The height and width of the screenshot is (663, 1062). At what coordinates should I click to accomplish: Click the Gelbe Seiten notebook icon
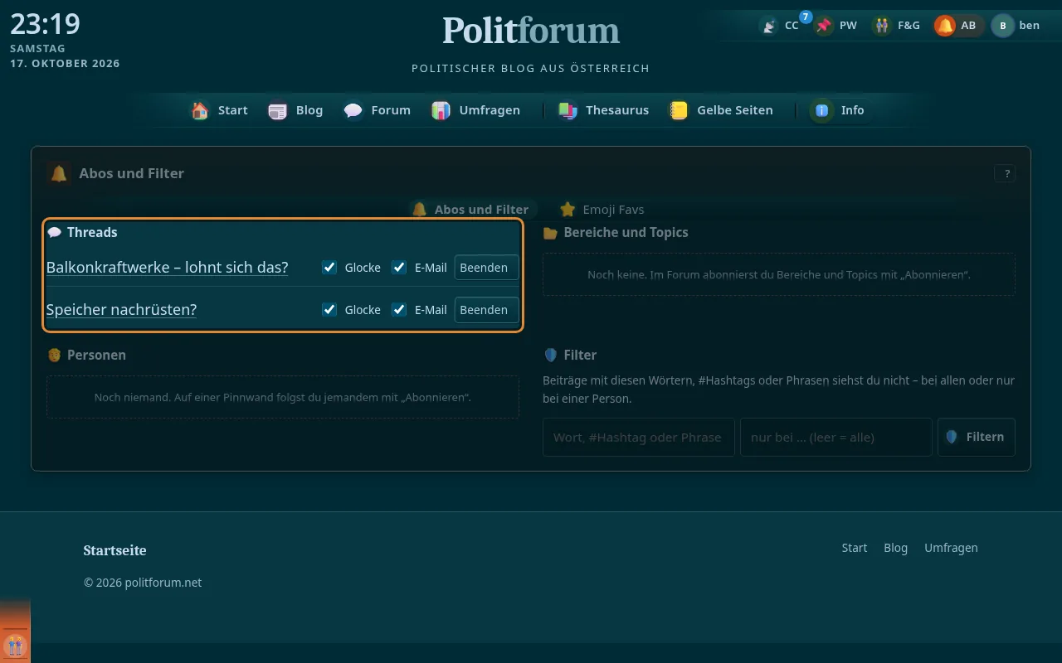(x=679, y=110)
